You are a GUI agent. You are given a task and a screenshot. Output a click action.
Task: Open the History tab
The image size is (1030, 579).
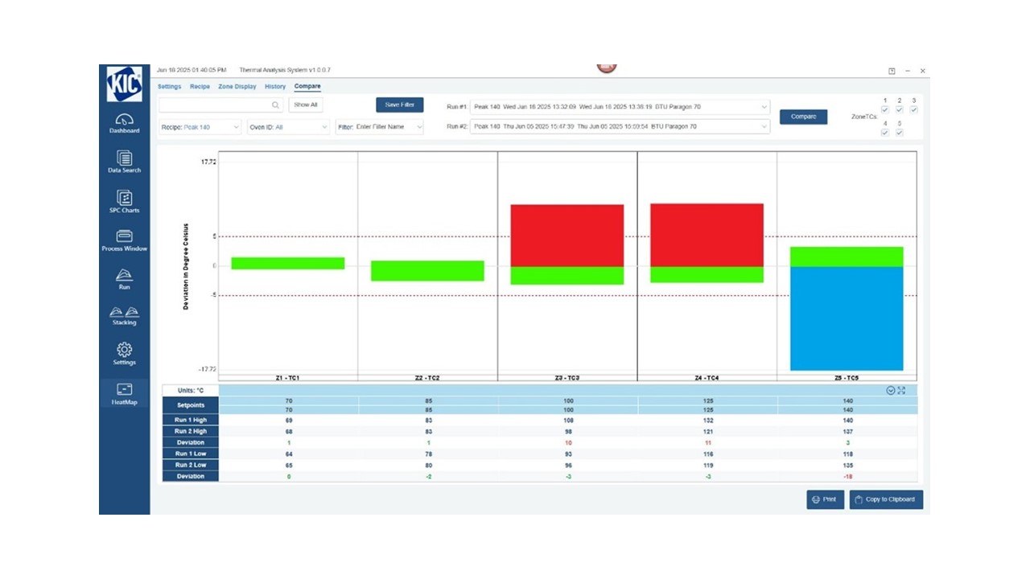pos(275,86)
